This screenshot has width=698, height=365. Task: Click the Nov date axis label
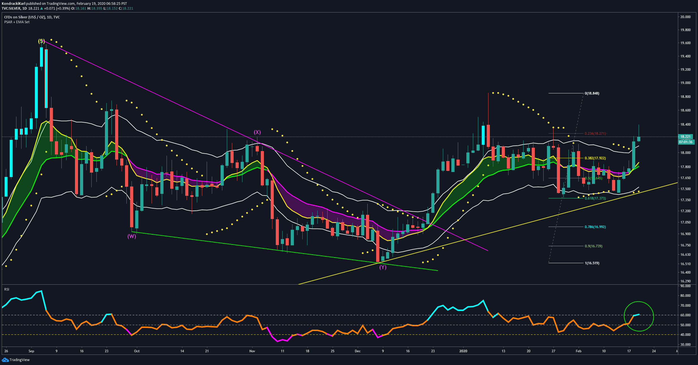point(252,351)
